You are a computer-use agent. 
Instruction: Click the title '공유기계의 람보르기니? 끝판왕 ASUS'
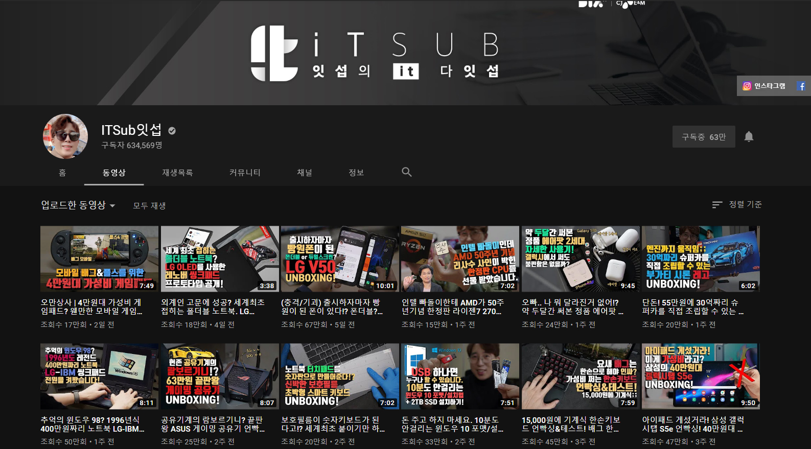pos(213,424)
